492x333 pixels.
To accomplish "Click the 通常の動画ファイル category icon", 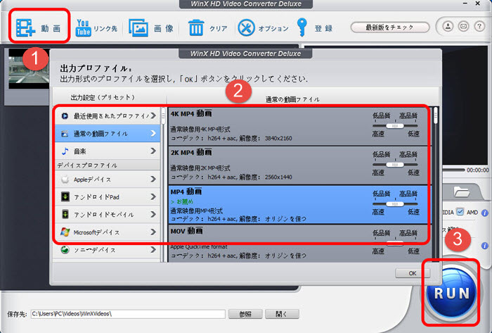I will pos(65,134).
